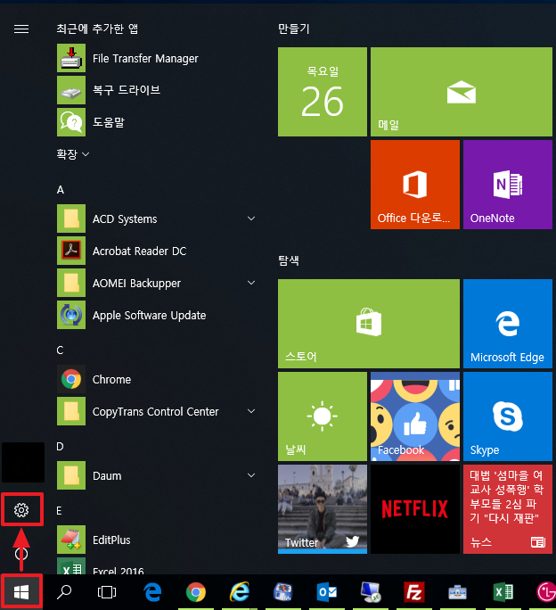
Task: Open the NETFLIX tile
Action: (415, 509)
